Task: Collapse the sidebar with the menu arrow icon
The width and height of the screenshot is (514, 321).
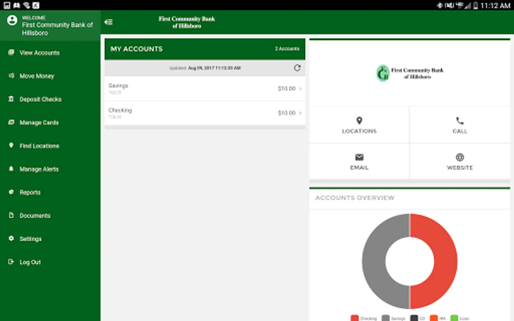Action: click(x=109, y=22)
